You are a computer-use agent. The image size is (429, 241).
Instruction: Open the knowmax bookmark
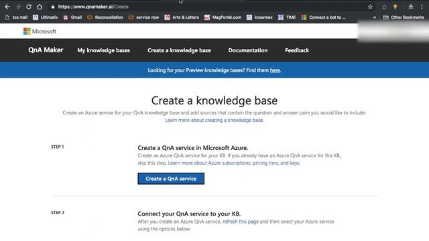(259, 17)
